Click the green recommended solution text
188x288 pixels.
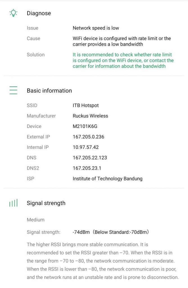click(x=123, y=60)
